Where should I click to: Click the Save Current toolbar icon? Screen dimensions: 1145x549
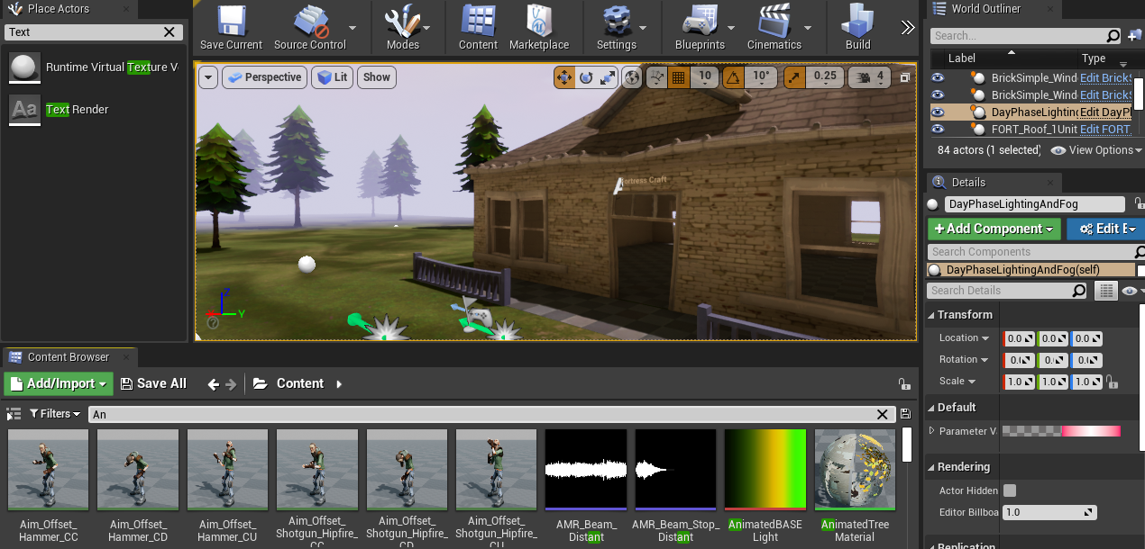tap(231, 28)
